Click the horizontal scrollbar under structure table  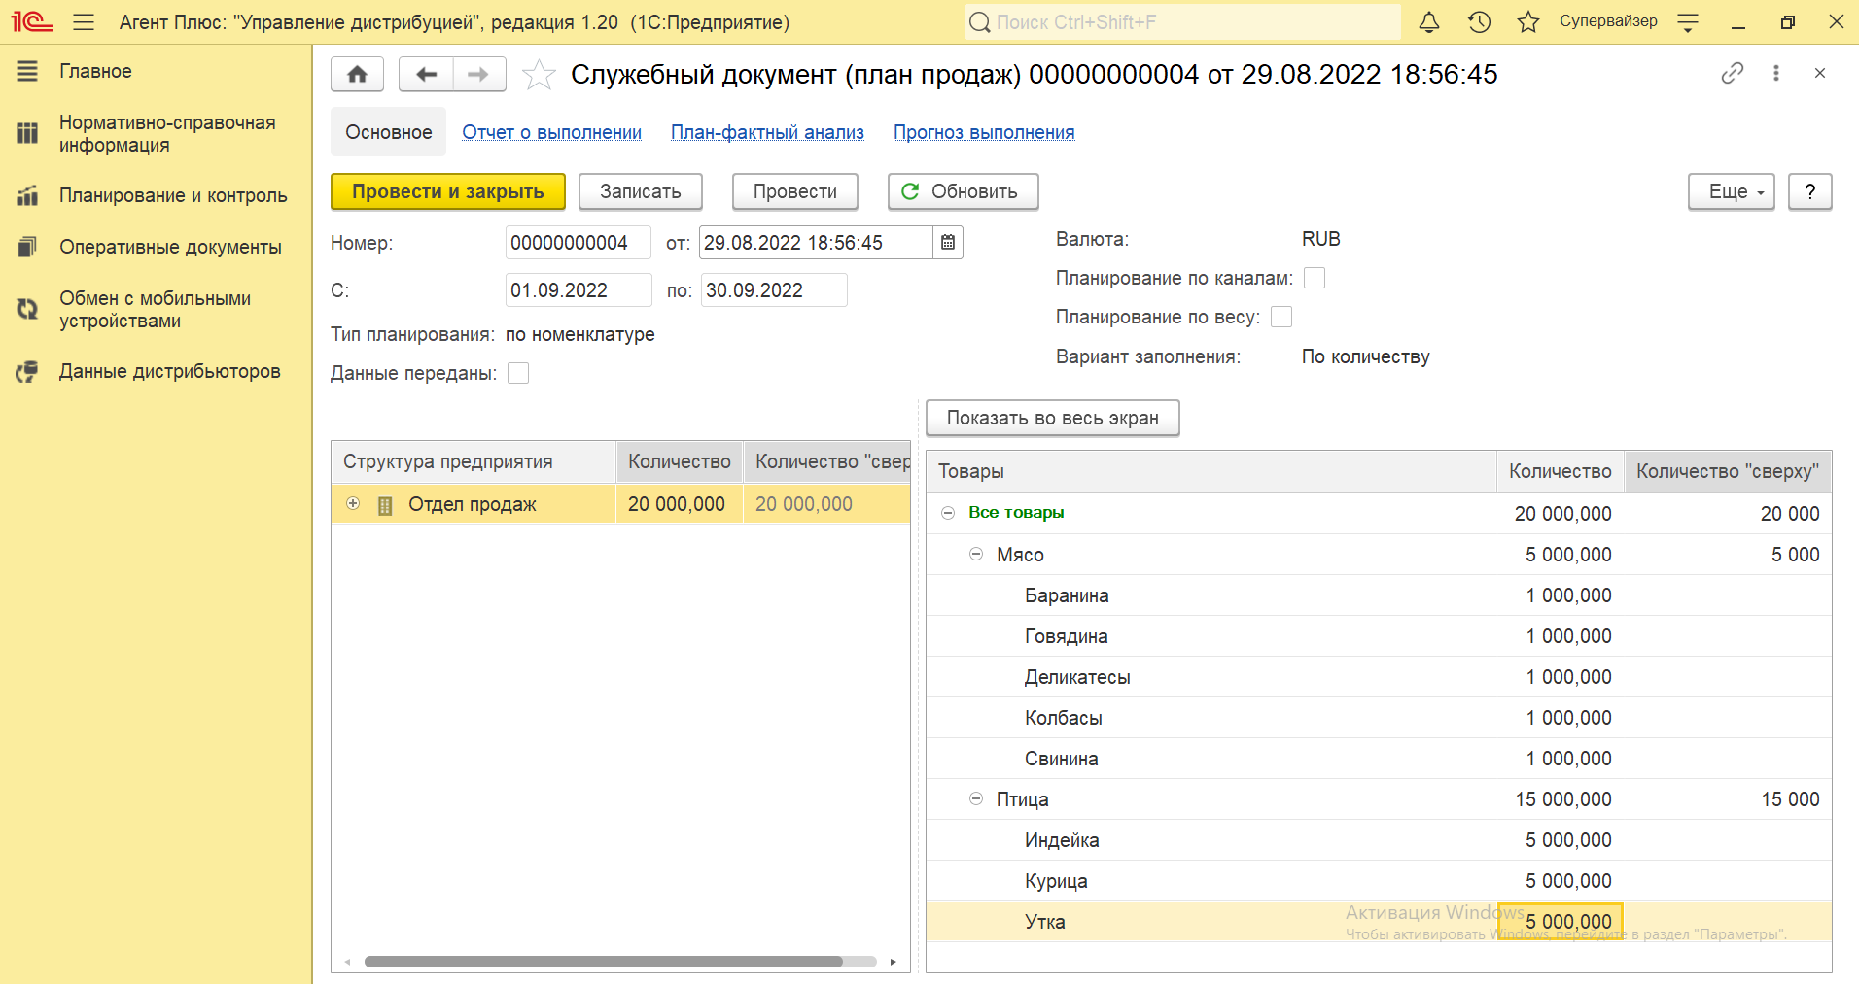click(x=603, y=962)
